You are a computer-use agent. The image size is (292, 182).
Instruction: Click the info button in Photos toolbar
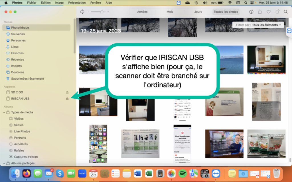[x=251, y=12]
